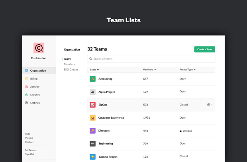Screen dimensions: 247x162
Task: Click the Cookies Inc. organization name
Action: click(x=39, y=58)
